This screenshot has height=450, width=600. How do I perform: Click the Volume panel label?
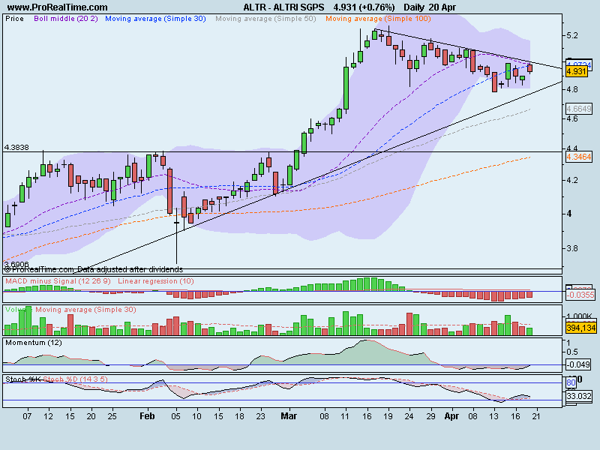pyautogui.click(x=18, y=310)
